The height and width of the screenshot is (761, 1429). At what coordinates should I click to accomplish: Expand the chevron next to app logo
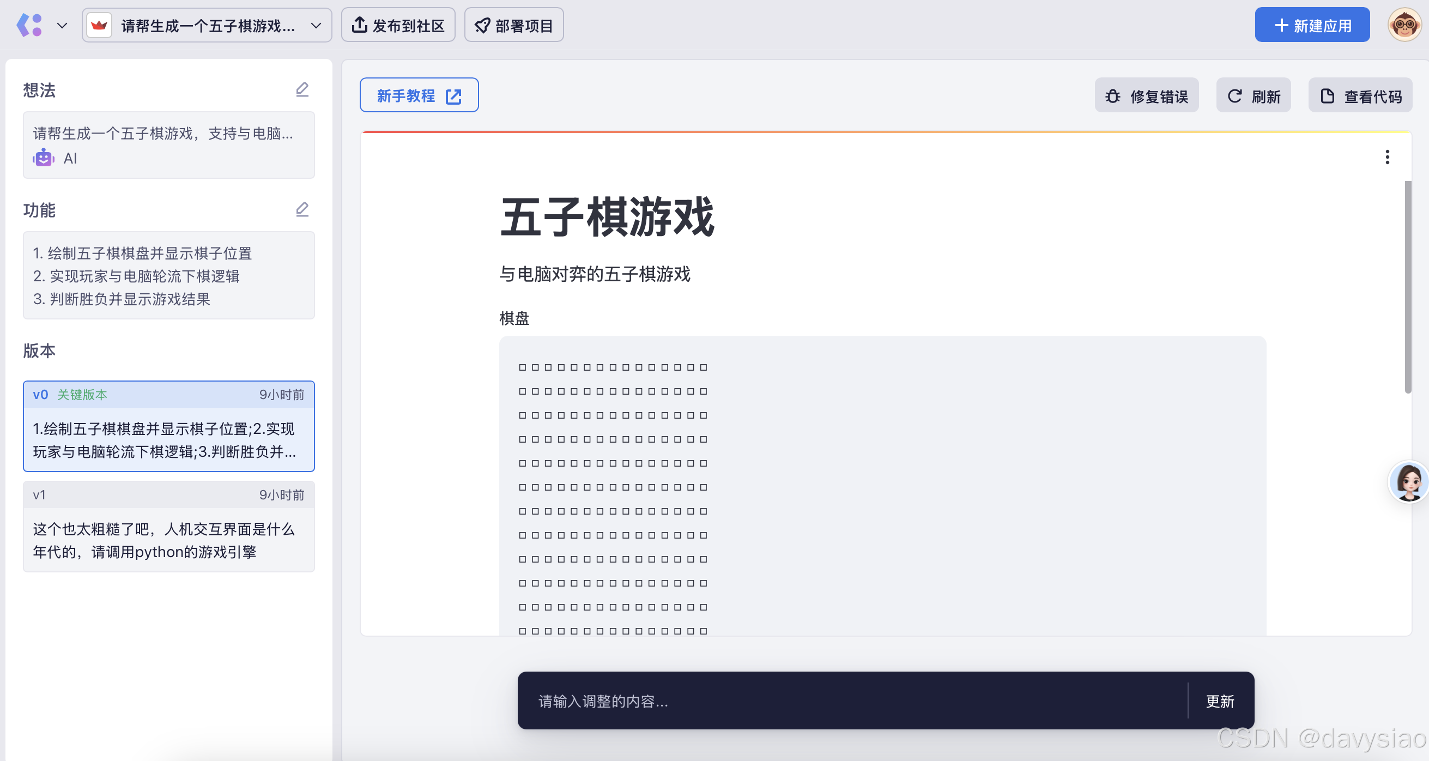point(62,25)
